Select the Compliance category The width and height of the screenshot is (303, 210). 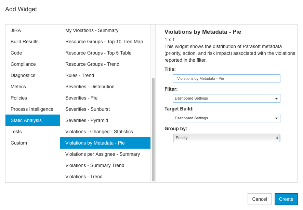(32, 64)
